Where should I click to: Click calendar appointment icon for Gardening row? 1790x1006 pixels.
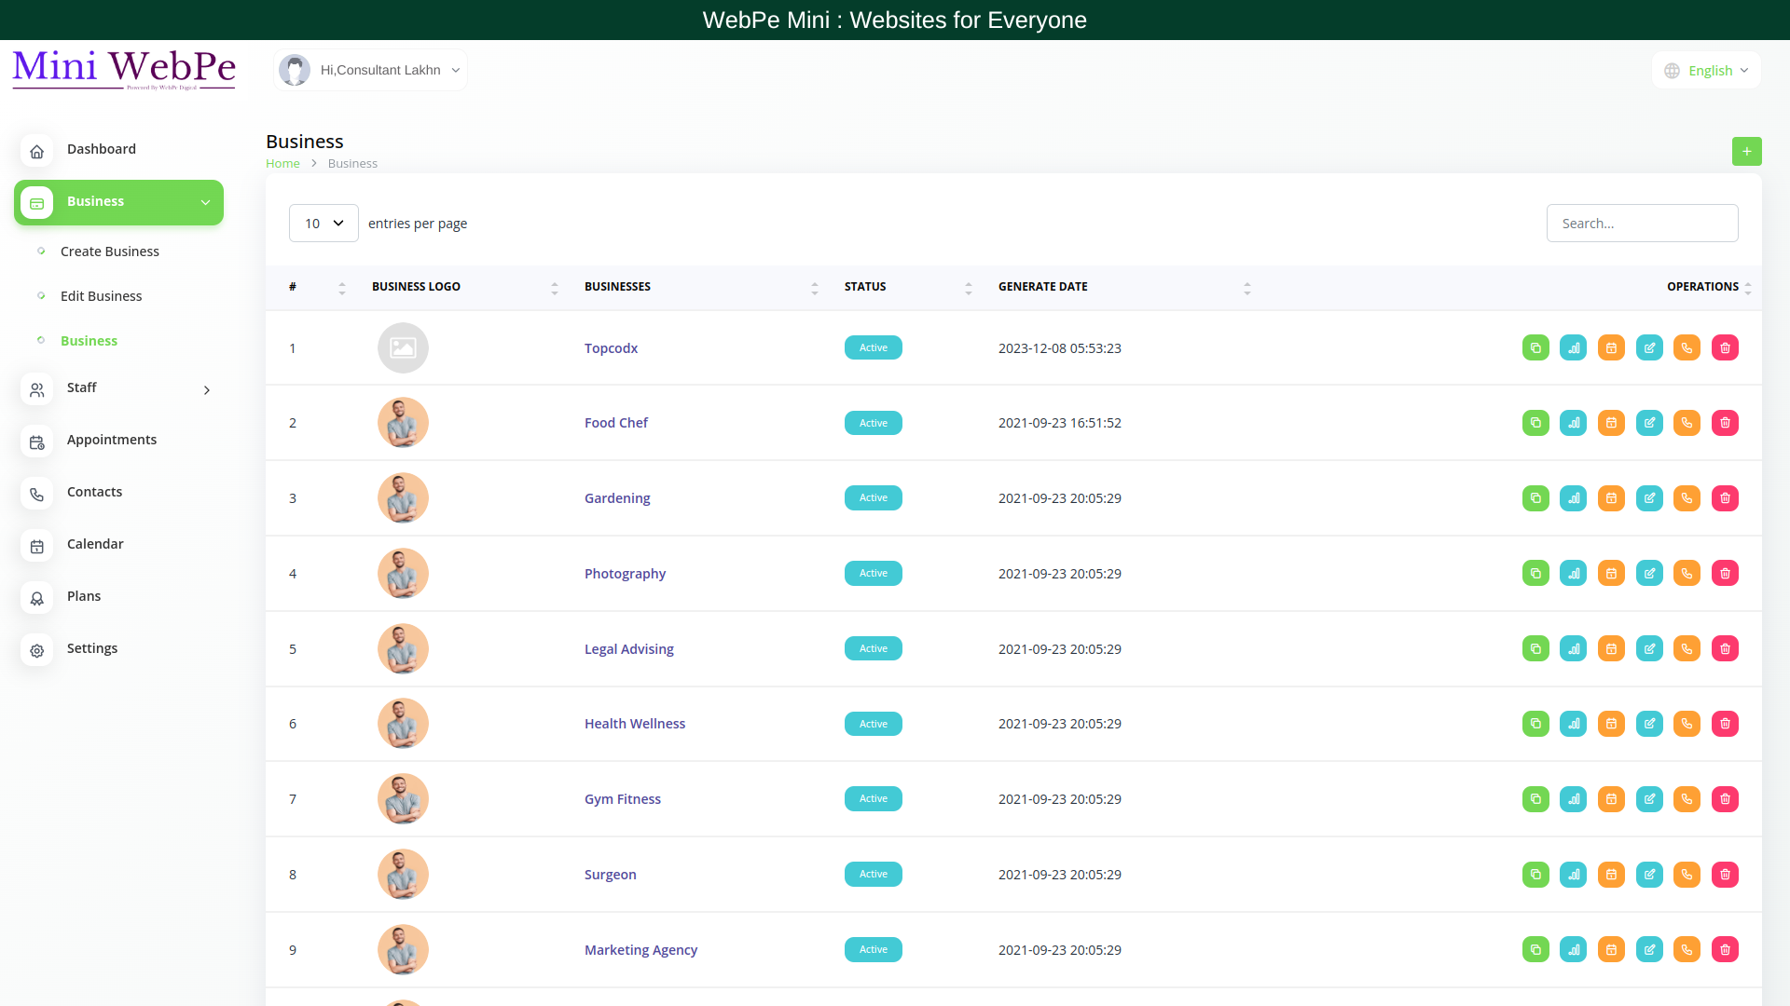[x=1611, y=498]
